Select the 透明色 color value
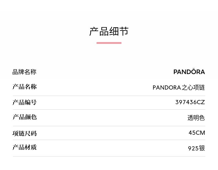The image size is (218, 170). point(196,118)
